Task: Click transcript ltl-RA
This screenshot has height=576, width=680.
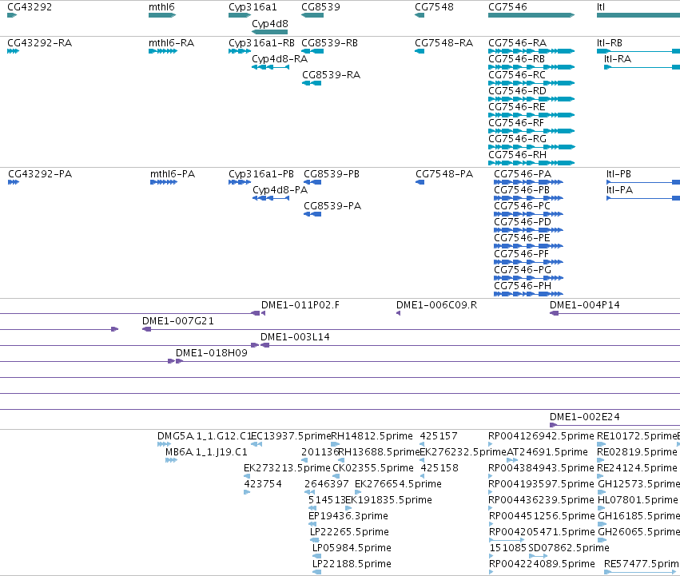Action: point(642,67)
